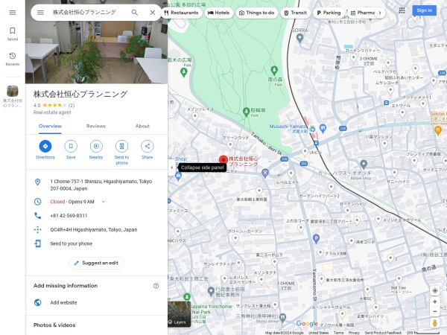This screenshot has width=447, height=335.
Task: Open the Recents sidebar icon
Action: (13, 59)
